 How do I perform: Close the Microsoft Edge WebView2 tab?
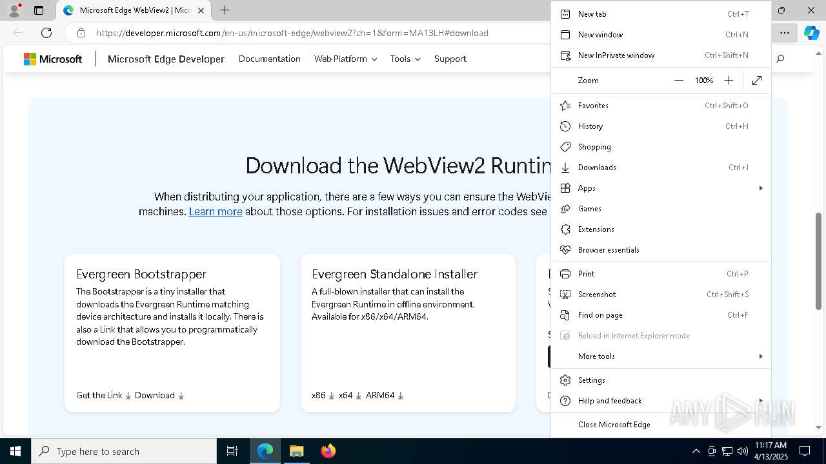click(x=201, y=10)
